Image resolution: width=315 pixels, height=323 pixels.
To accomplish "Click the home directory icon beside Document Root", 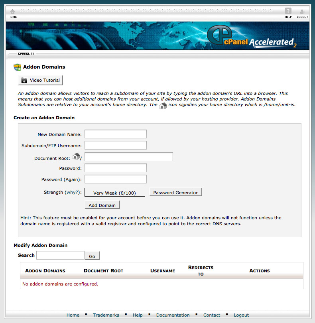I will [76, 156].
